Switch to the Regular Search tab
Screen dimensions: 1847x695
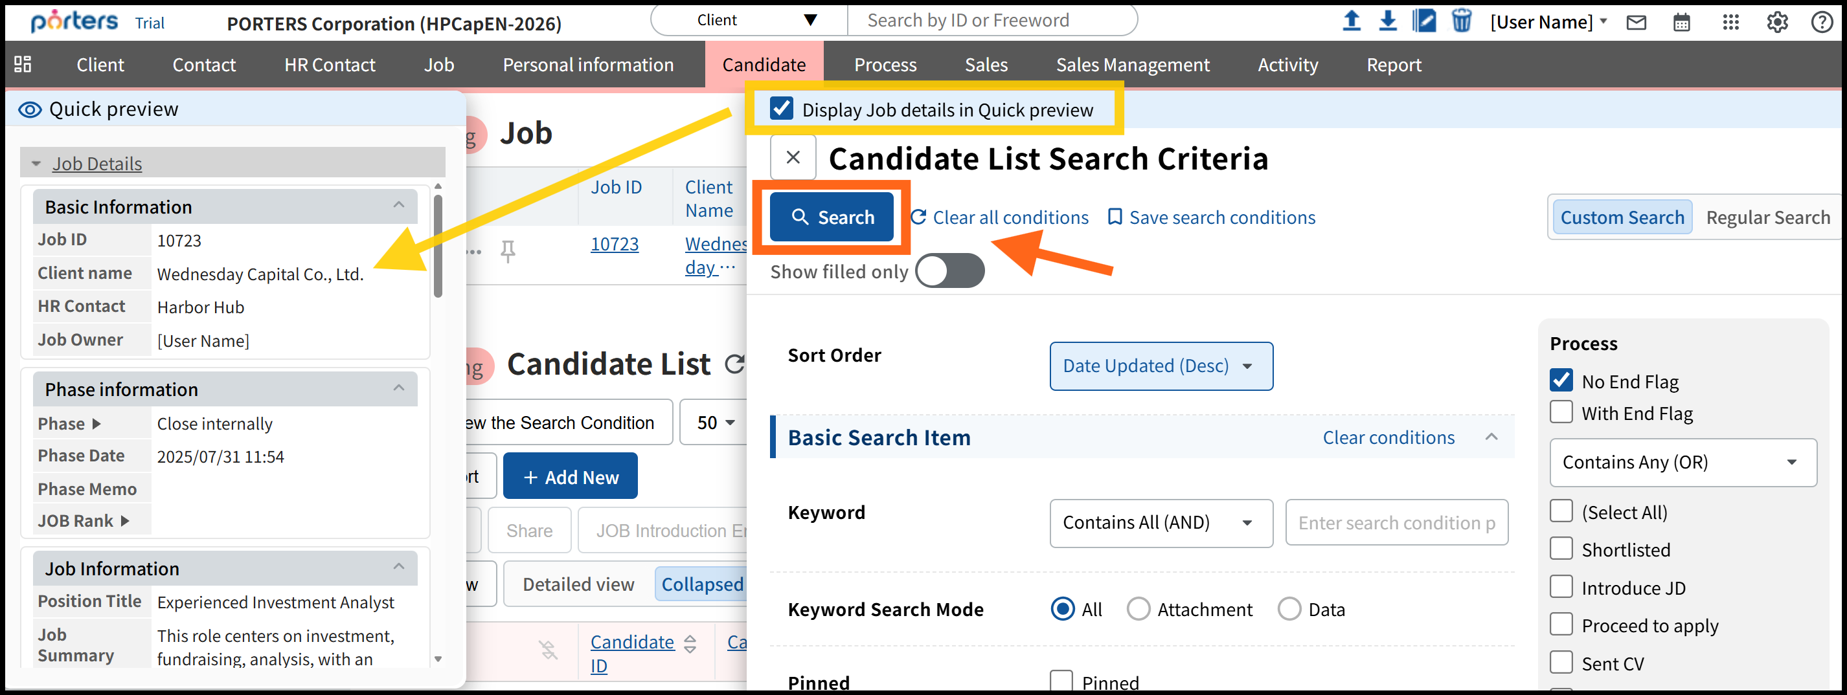pos(1767,217)
